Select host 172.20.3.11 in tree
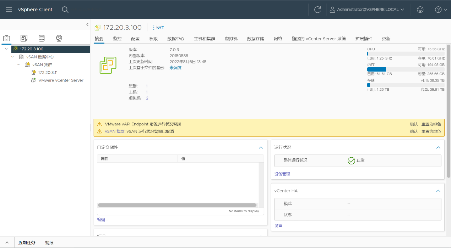The width and height of the screenshot is (451, 248). click(x=48, y=72)
